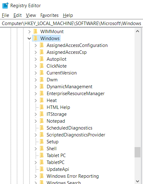
Task: Open the Favorites menu
Action: coord(49,15)
